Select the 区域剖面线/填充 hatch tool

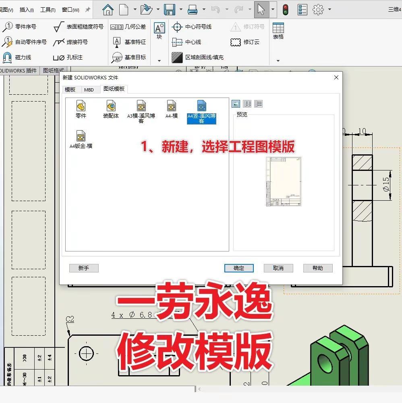click(x=197, y=57)
